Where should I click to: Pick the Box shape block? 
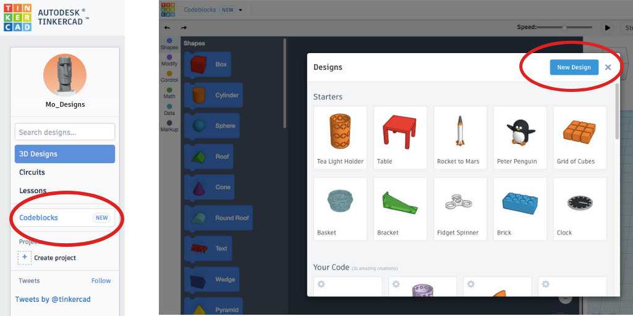pos(208,64)
